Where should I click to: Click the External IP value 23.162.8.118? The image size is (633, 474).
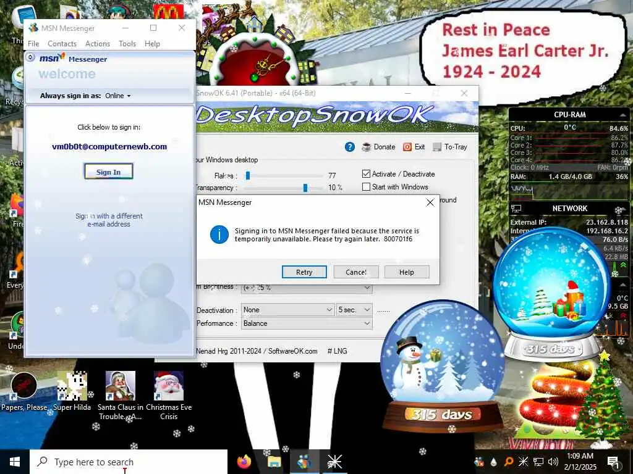[x=607, y=222]
